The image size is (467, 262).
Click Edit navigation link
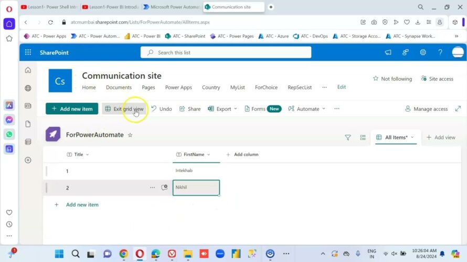click(x=341, y=87)
